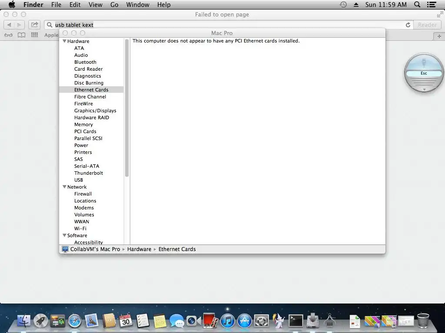The height and width of the screenshot is (333, 445).
Task: Click the Reader button in Safari
Action: click(x=427, y=25)
